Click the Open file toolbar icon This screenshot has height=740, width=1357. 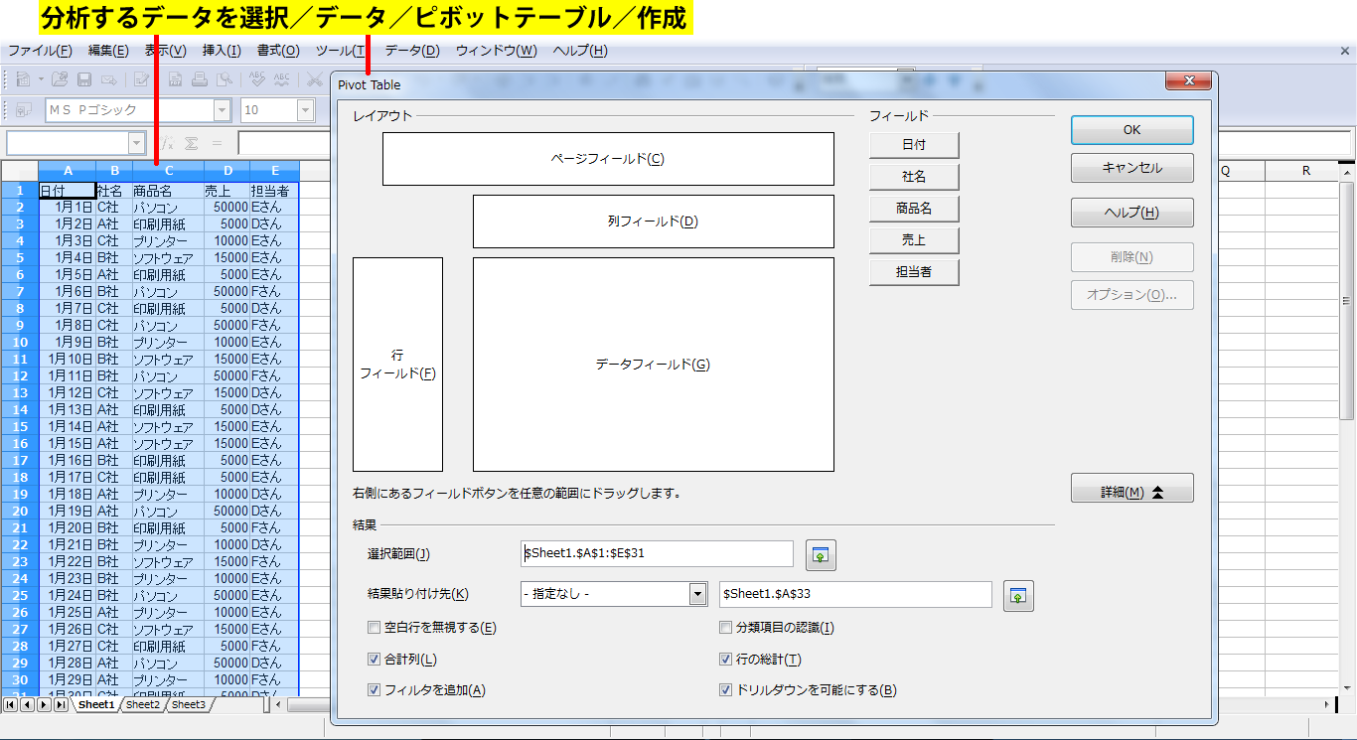[60, 79]
